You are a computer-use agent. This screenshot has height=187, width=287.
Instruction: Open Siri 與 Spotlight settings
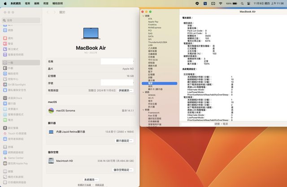point(17,84)
